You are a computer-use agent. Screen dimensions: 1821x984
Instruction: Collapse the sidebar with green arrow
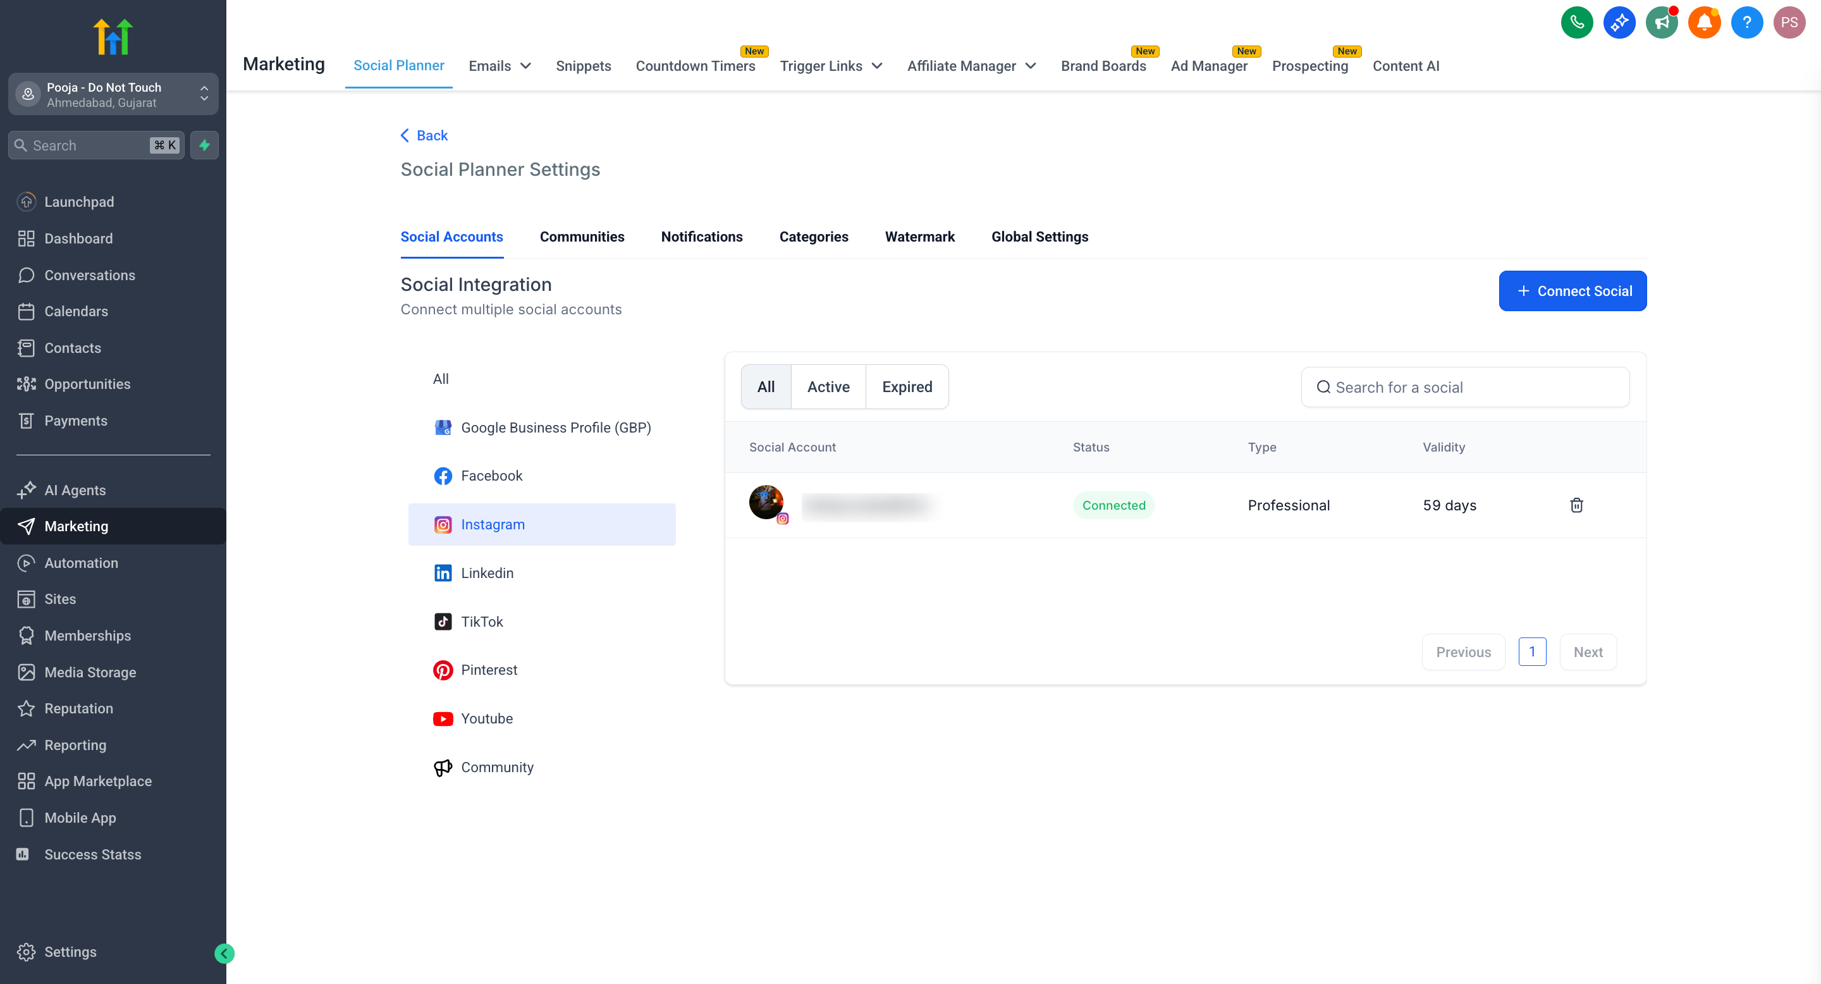224,953
